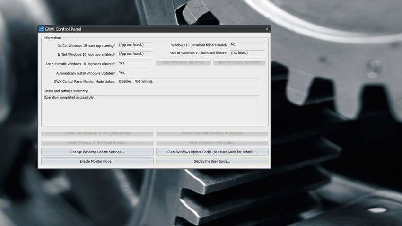Click the Monitor Mode status field
This screenshot has width=402, height=226.
tap(189, 81)
